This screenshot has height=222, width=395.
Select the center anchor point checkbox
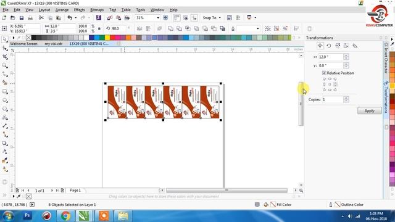click(330, 84)
